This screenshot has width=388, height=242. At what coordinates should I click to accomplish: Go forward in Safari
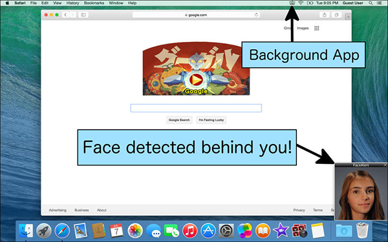pyautogui.click(x=72, y=15)
